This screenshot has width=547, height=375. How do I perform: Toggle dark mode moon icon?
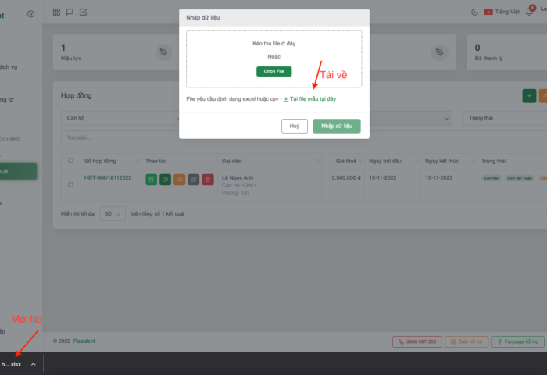click(474, 12)
